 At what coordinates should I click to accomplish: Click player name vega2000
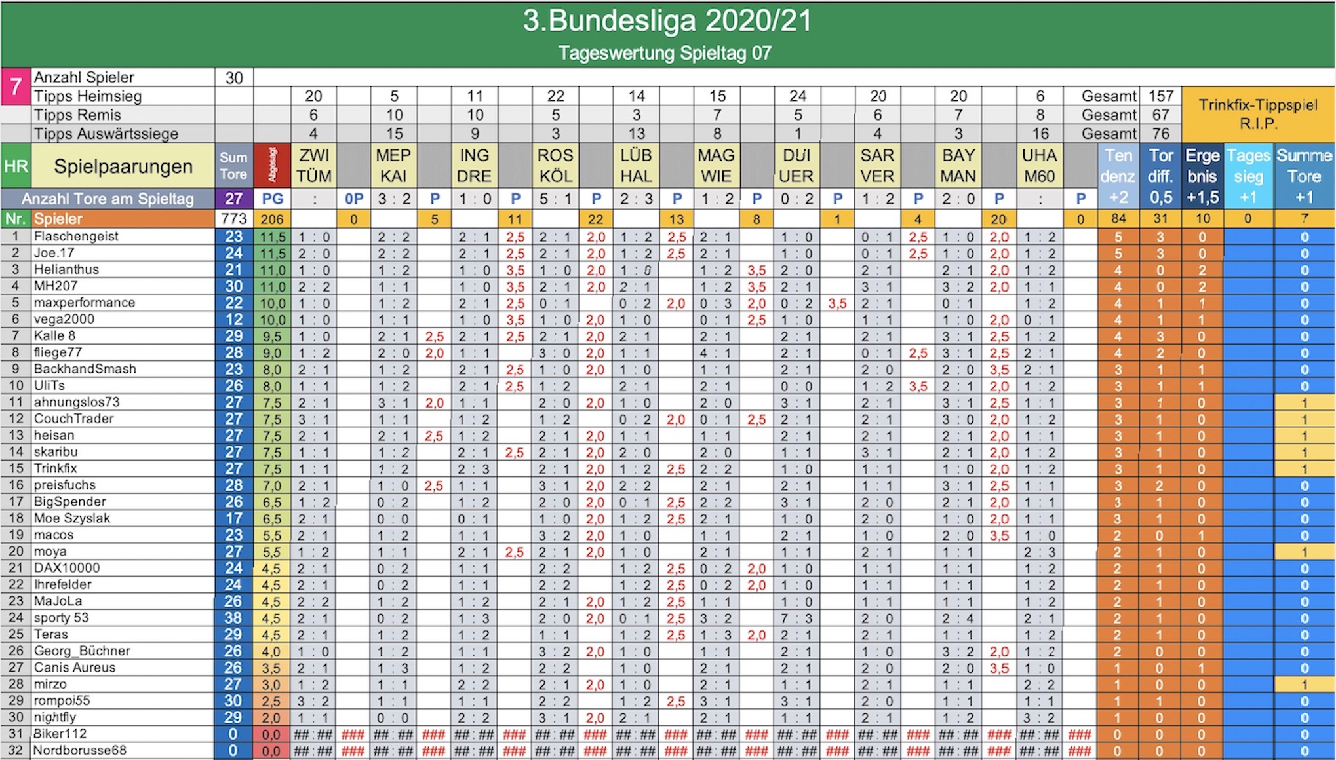[64, 319]
